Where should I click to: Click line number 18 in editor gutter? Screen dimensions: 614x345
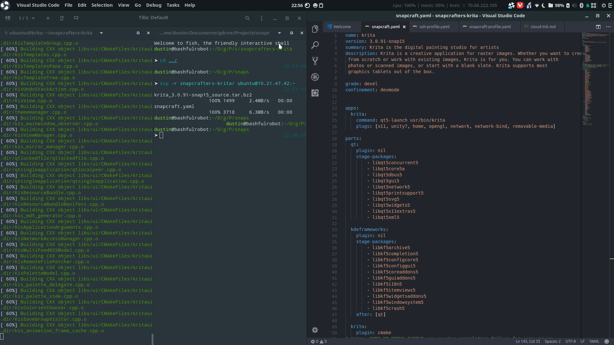[x=334, y=139]
